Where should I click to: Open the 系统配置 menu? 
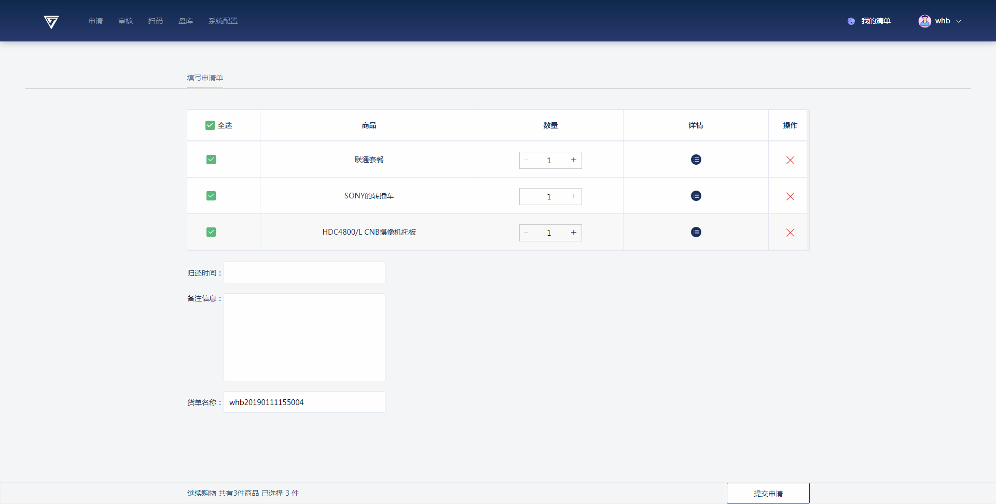[x=223, y=21]
